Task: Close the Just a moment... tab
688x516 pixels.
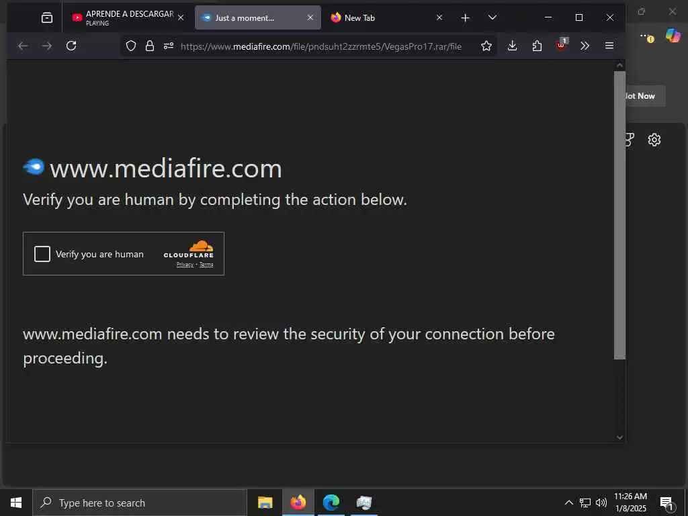Action: tap(310, 17)
